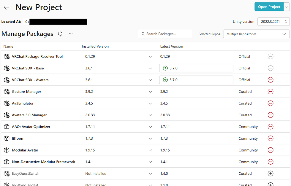Remove AAO: Avatar Optimizer package
Screen dimensions: 291x186
(x=271, y=127)
